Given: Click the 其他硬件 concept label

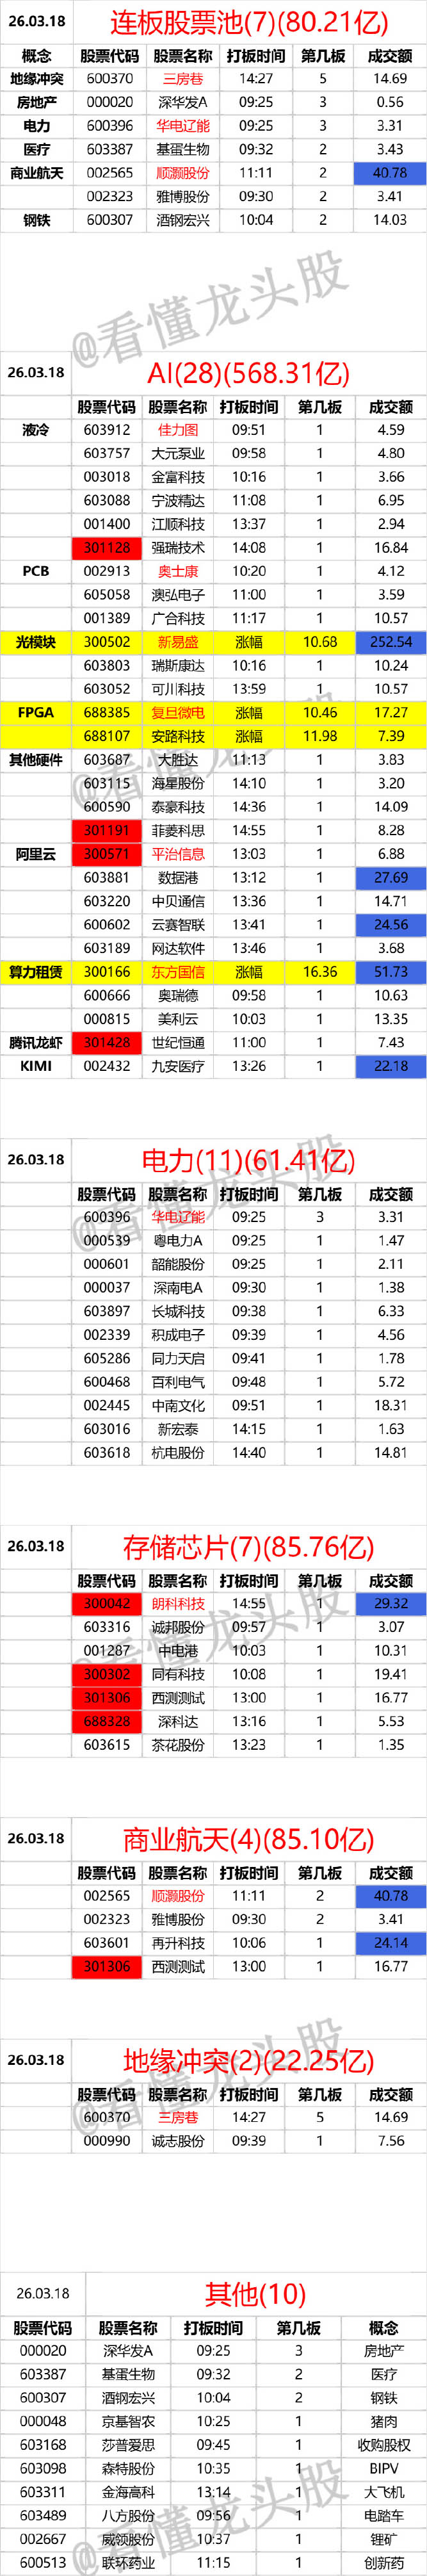Looking at the screenshot, I should [x=36, y=760].
